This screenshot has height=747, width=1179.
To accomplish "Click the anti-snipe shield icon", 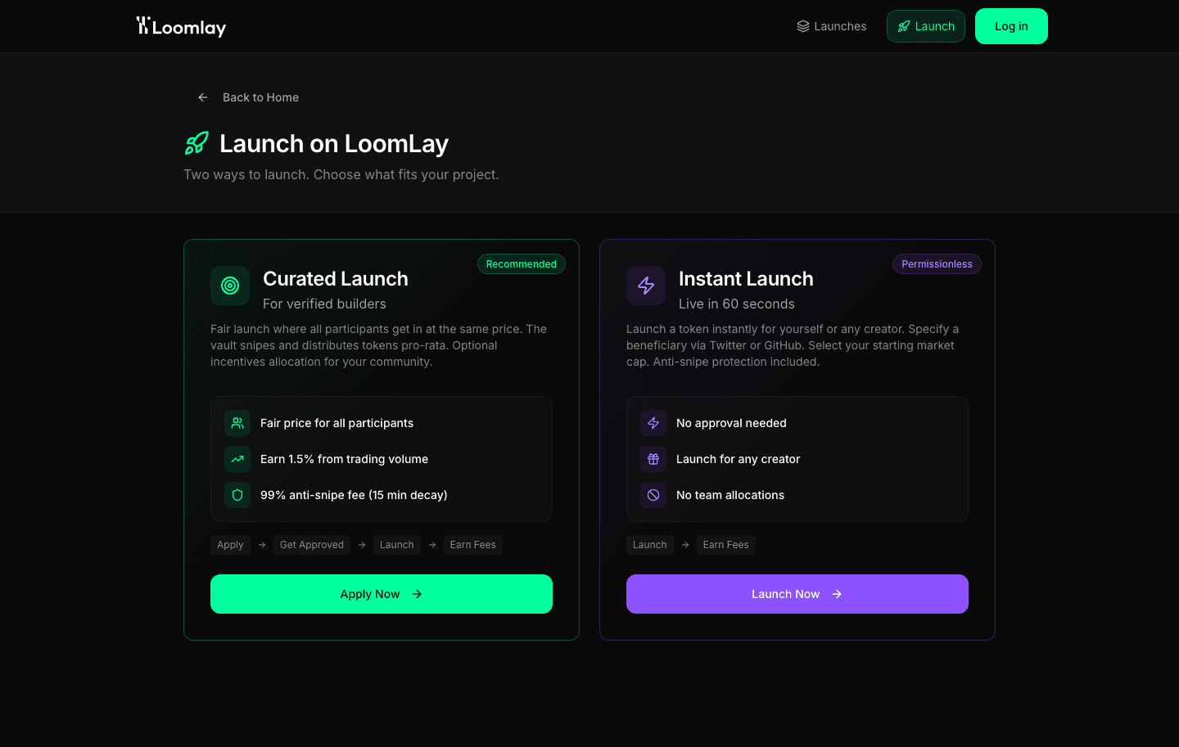I will [x=237, y=495].
